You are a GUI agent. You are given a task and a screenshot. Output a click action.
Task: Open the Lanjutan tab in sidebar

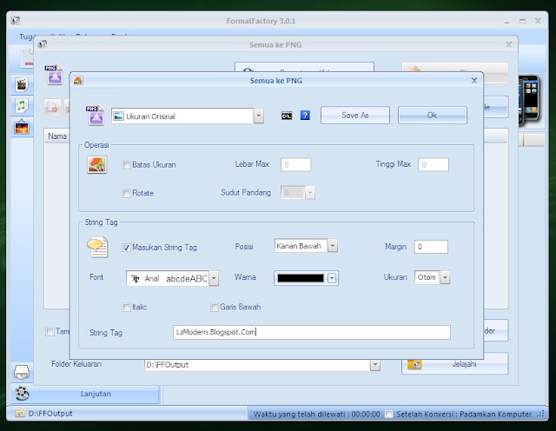[x=85, y=394]
